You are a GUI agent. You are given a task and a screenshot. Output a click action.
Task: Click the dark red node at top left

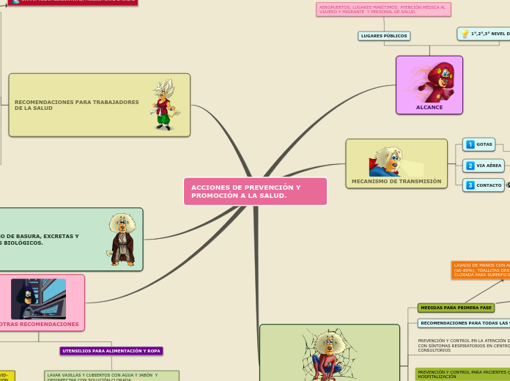[73, 3]
